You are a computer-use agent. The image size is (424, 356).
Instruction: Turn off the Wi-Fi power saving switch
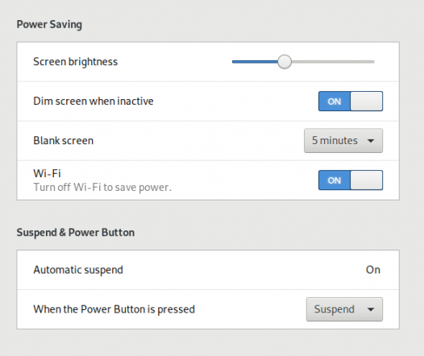351,180
